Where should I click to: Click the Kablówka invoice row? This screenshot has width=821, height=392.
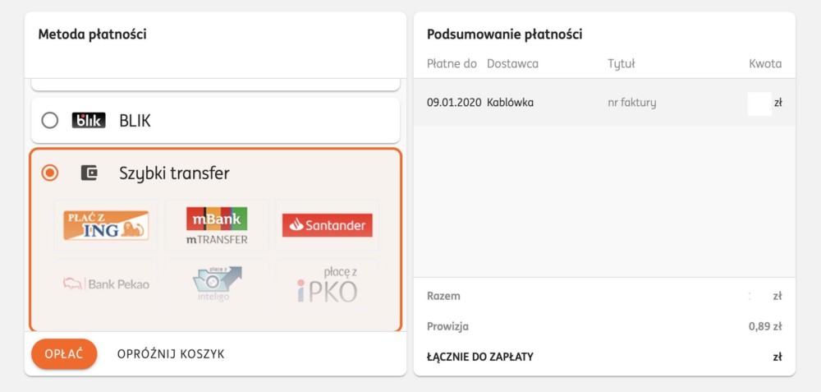pos(604,103)
